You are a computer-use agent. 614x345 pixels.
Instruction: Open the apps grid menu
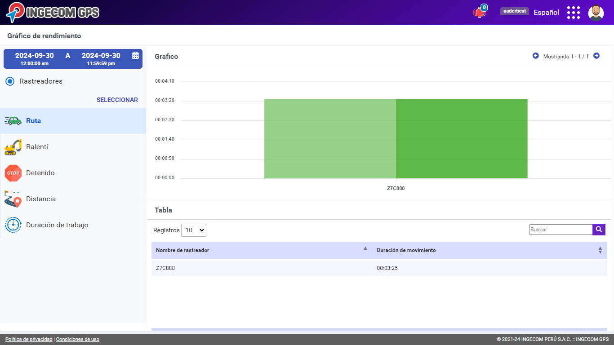coord(573,13)
